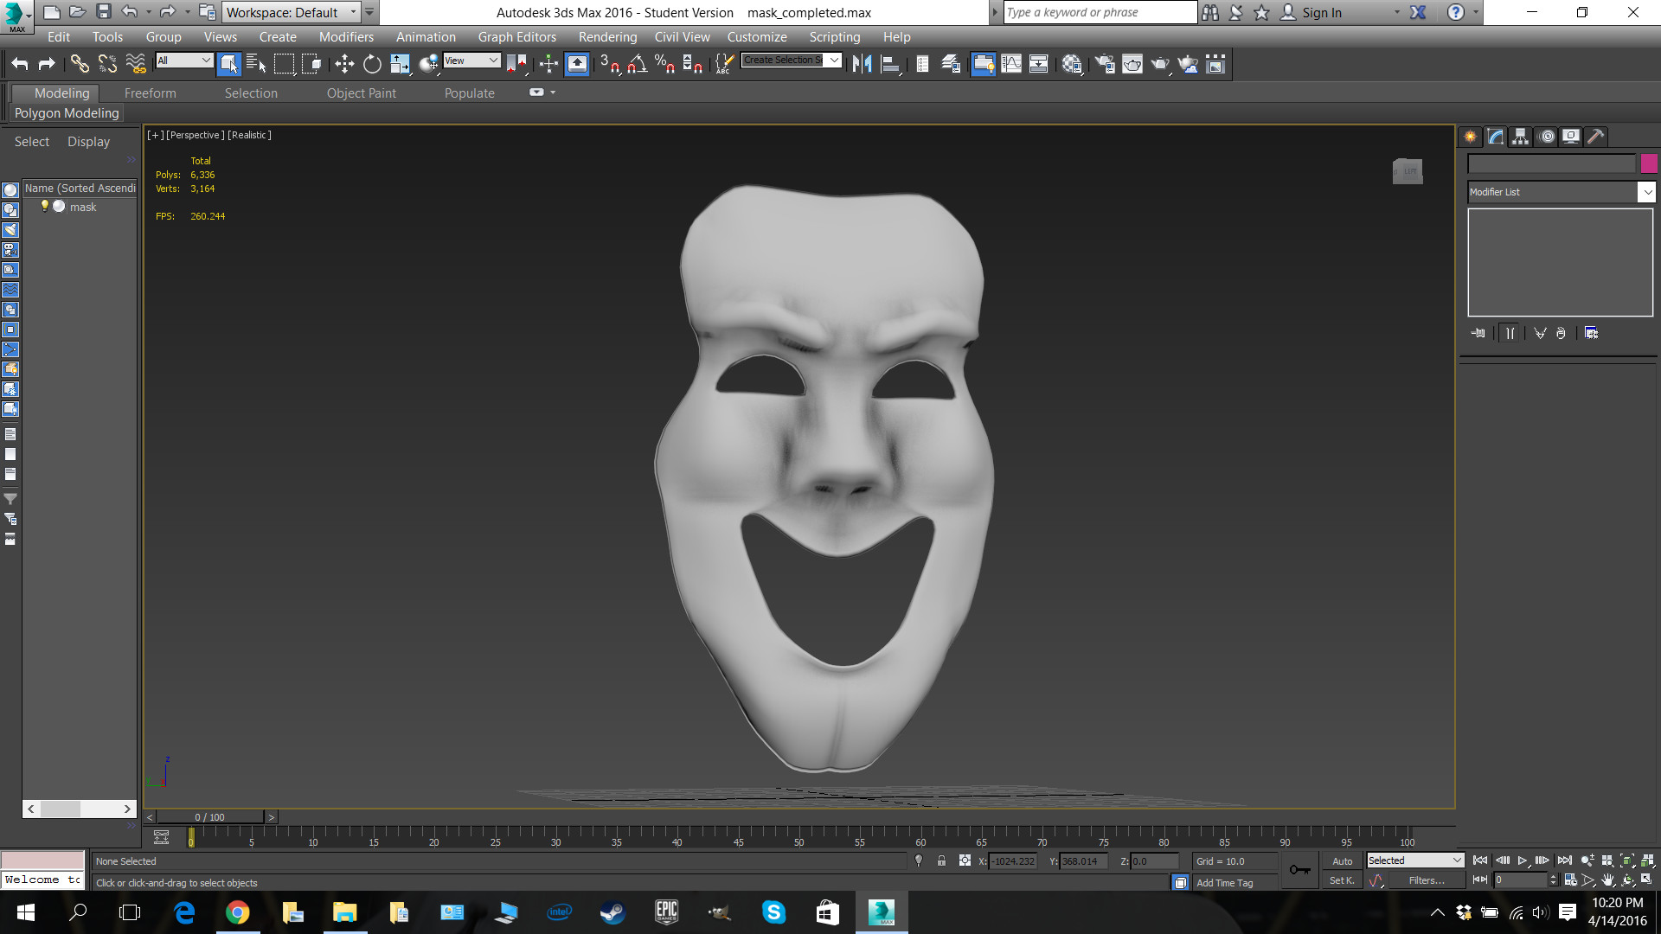Click the Polygon Modeling panel button
Screen dimensions: 1661x934
[67, 113]
